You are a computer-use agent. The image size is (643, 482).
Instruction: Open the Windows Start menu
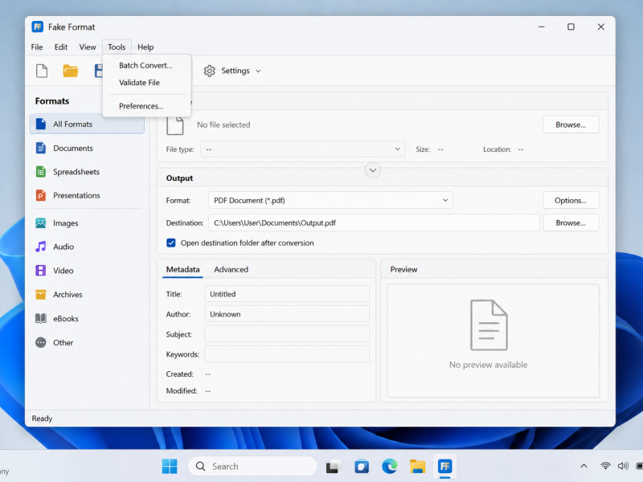tap(170, 466)
